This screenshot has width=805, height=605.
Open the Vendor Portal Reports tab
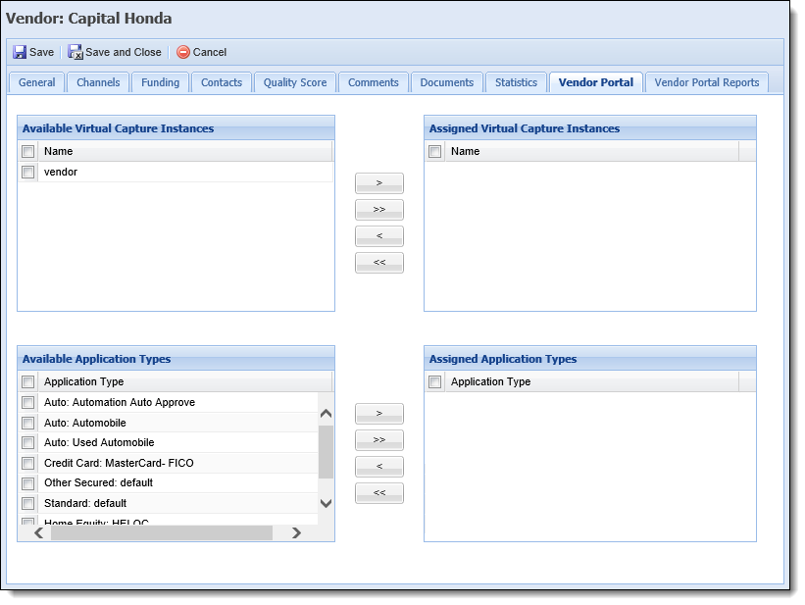[706, 82]
